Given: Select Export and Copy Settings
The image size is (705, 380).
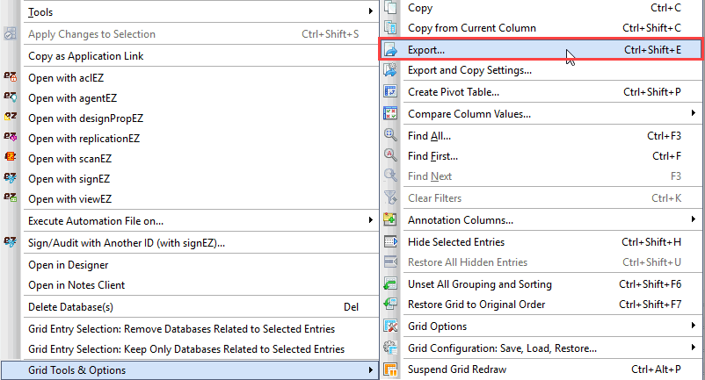Looking at the screenshot, I should click(x=469, y=70).
